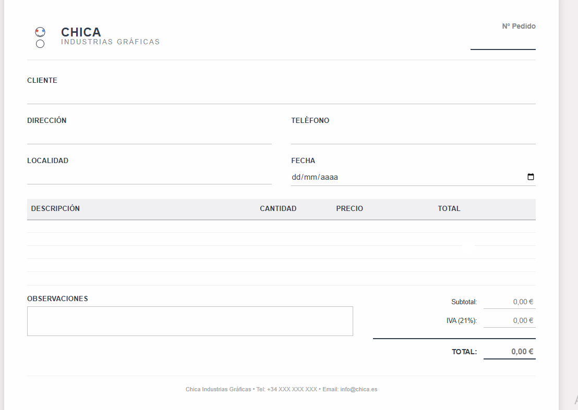This screenshot has width=578, height=410.
Task: Click the Precio column header
Action: 350,208
